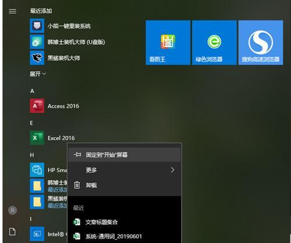Viewport: 291px width, 243px height.
Task: Open the hamburger menu icon
Action: (x=13, y=11)
